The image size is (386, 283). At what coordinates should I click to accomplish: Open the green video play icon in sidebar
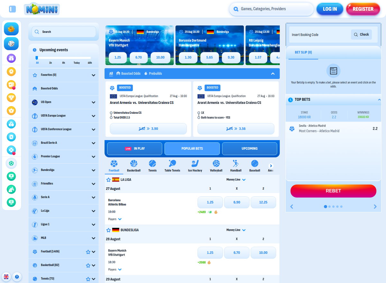[x=11, y=176]
